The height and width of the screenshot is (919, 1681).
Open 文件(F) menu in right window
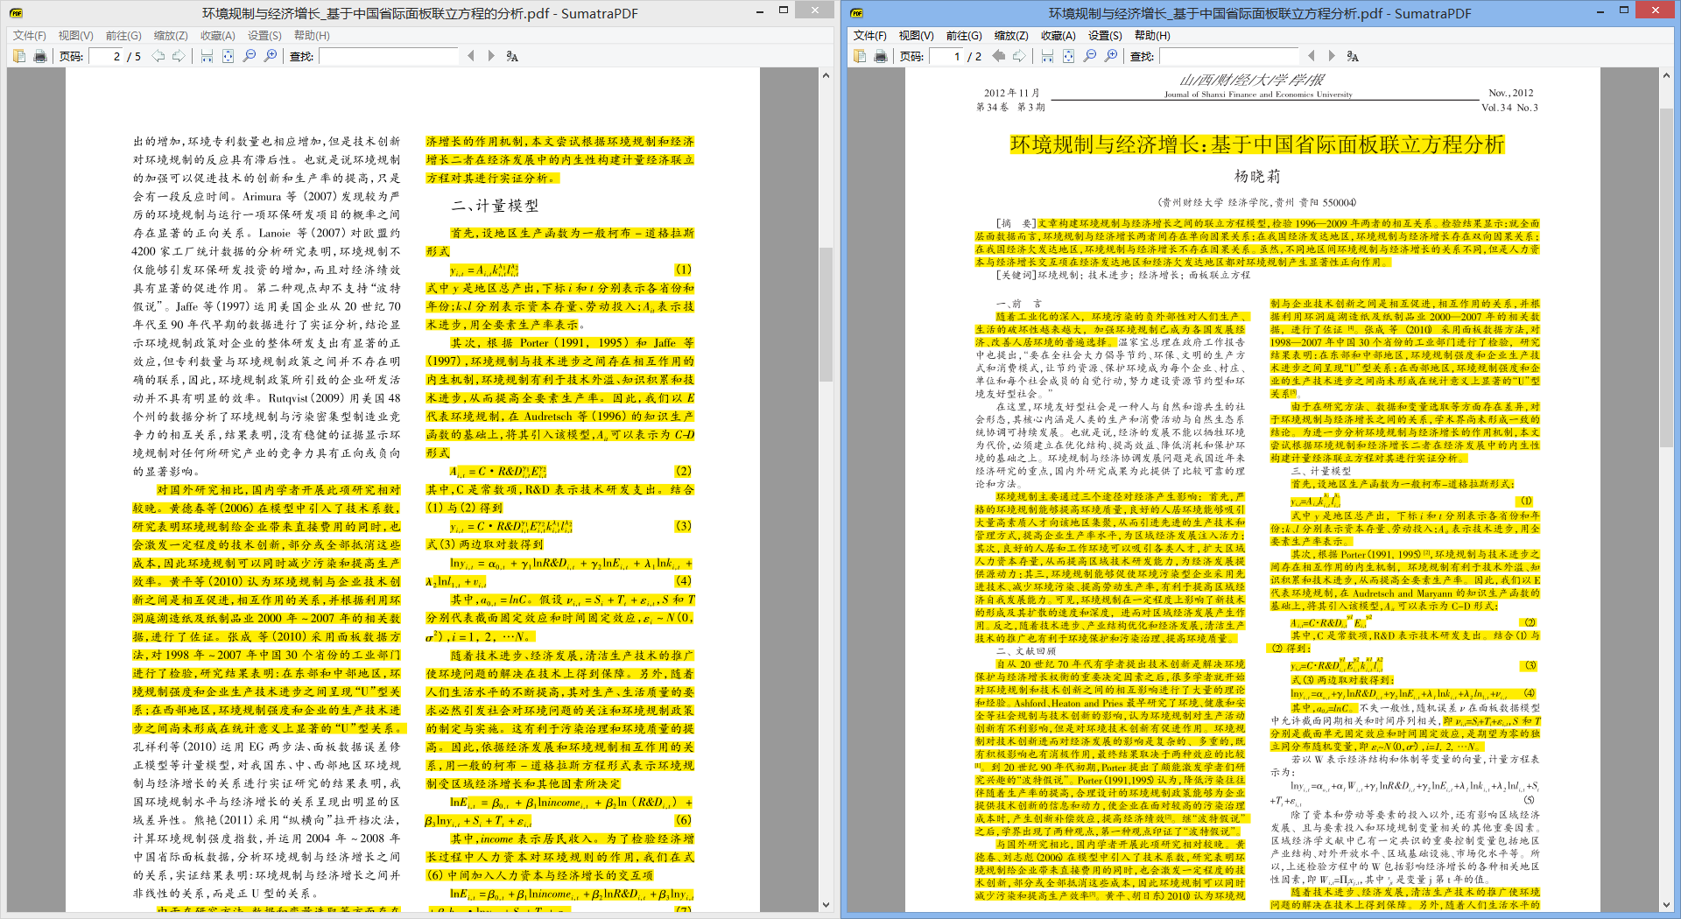pos(870,35)
